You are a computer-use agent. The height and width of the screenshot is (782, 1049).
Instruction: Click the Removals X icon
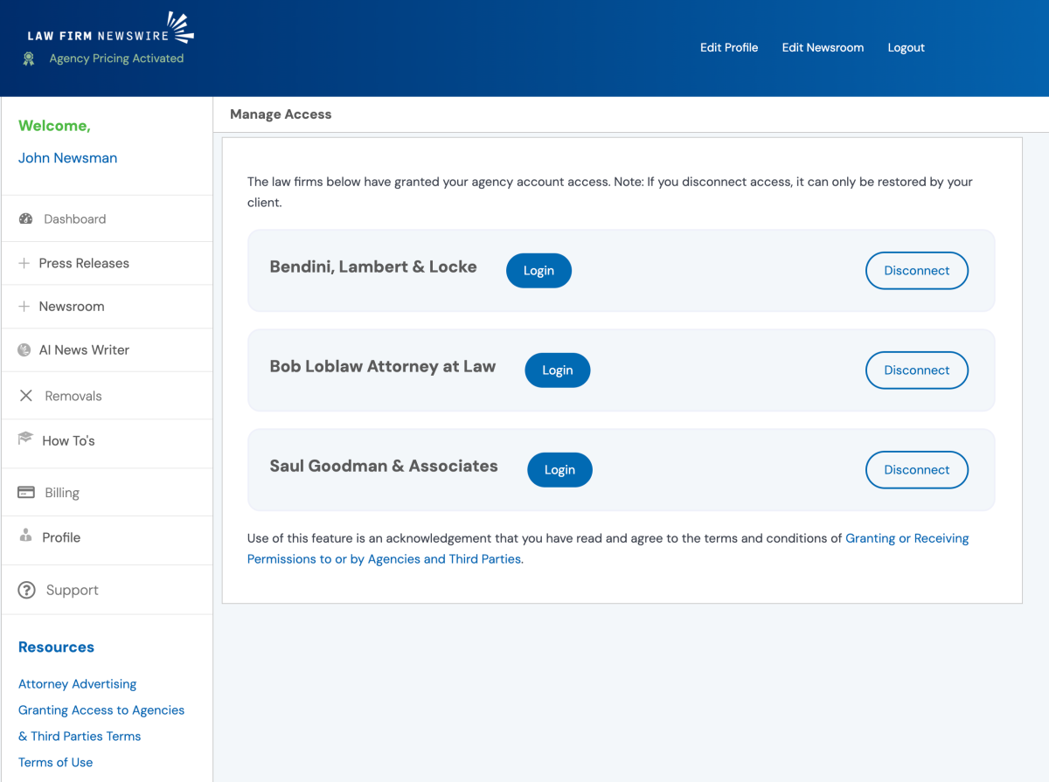[26, 396]
